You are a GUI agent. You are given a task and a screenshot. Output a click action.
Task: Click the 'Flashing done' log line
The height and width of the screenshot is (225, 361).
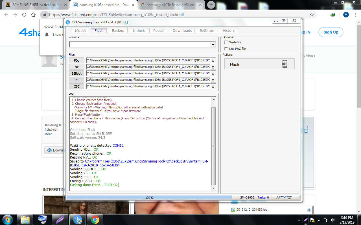click(95, 185)
